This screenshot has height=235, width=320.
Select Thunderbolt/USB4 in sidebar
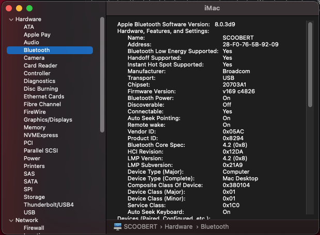tap(49, 205)
